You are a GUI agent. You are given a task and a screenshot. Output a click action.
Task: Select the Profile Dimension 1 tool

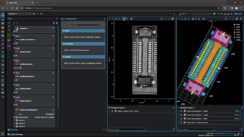coord(35,76)
